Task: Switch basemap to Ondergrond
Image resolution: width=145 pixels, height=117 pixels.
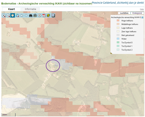Action: 137,13
